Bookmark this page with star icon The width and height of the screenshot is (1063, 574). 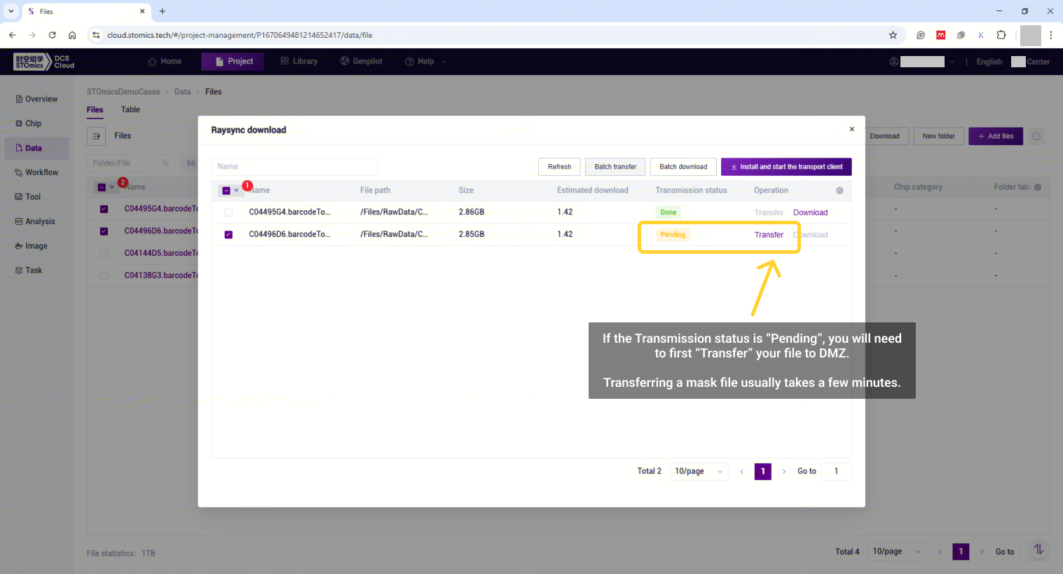click(x=893, y=35)
